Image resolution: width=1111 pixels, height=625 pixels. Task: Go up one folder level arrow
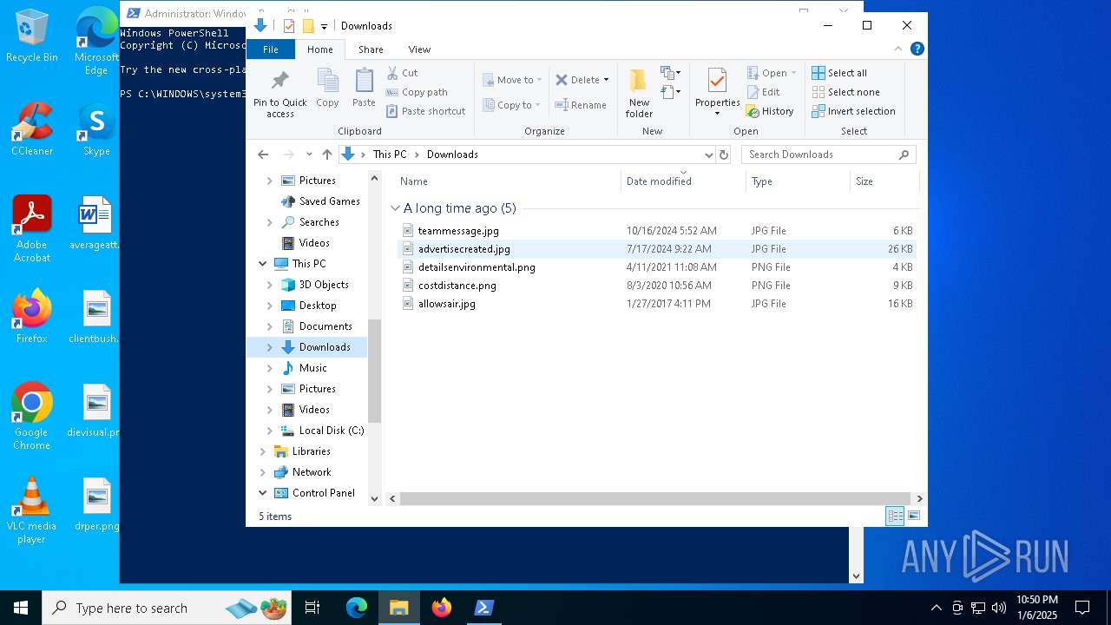click(326, 155)
